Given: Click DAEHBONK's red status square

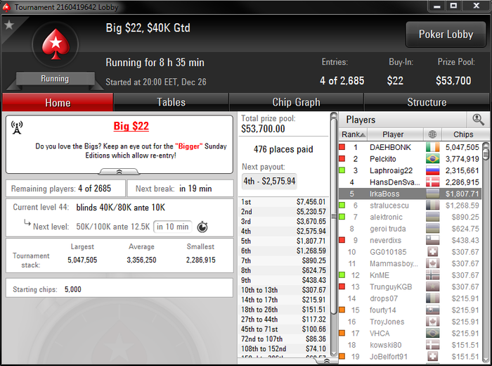Looking at the screenshot, I should [342, 147].
